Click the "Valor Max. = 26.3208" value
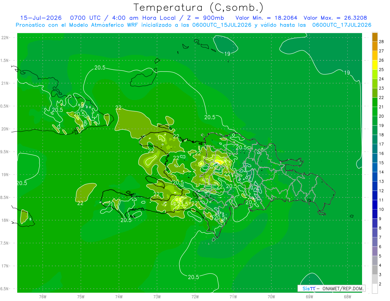 coord(335,18)
